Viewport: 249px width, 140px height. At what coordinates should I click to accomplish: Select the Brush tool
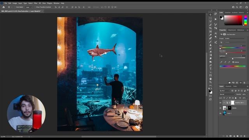tap(210, 42)
